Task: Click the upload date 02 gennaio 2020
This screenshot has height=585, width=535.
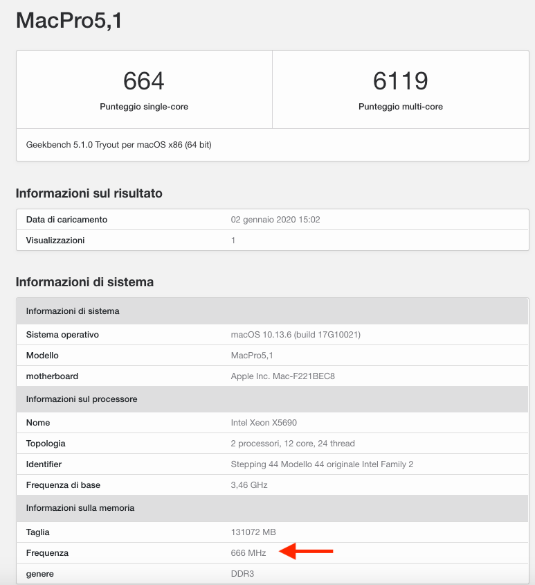Action: pyautogui.click(x=275, y=220)
